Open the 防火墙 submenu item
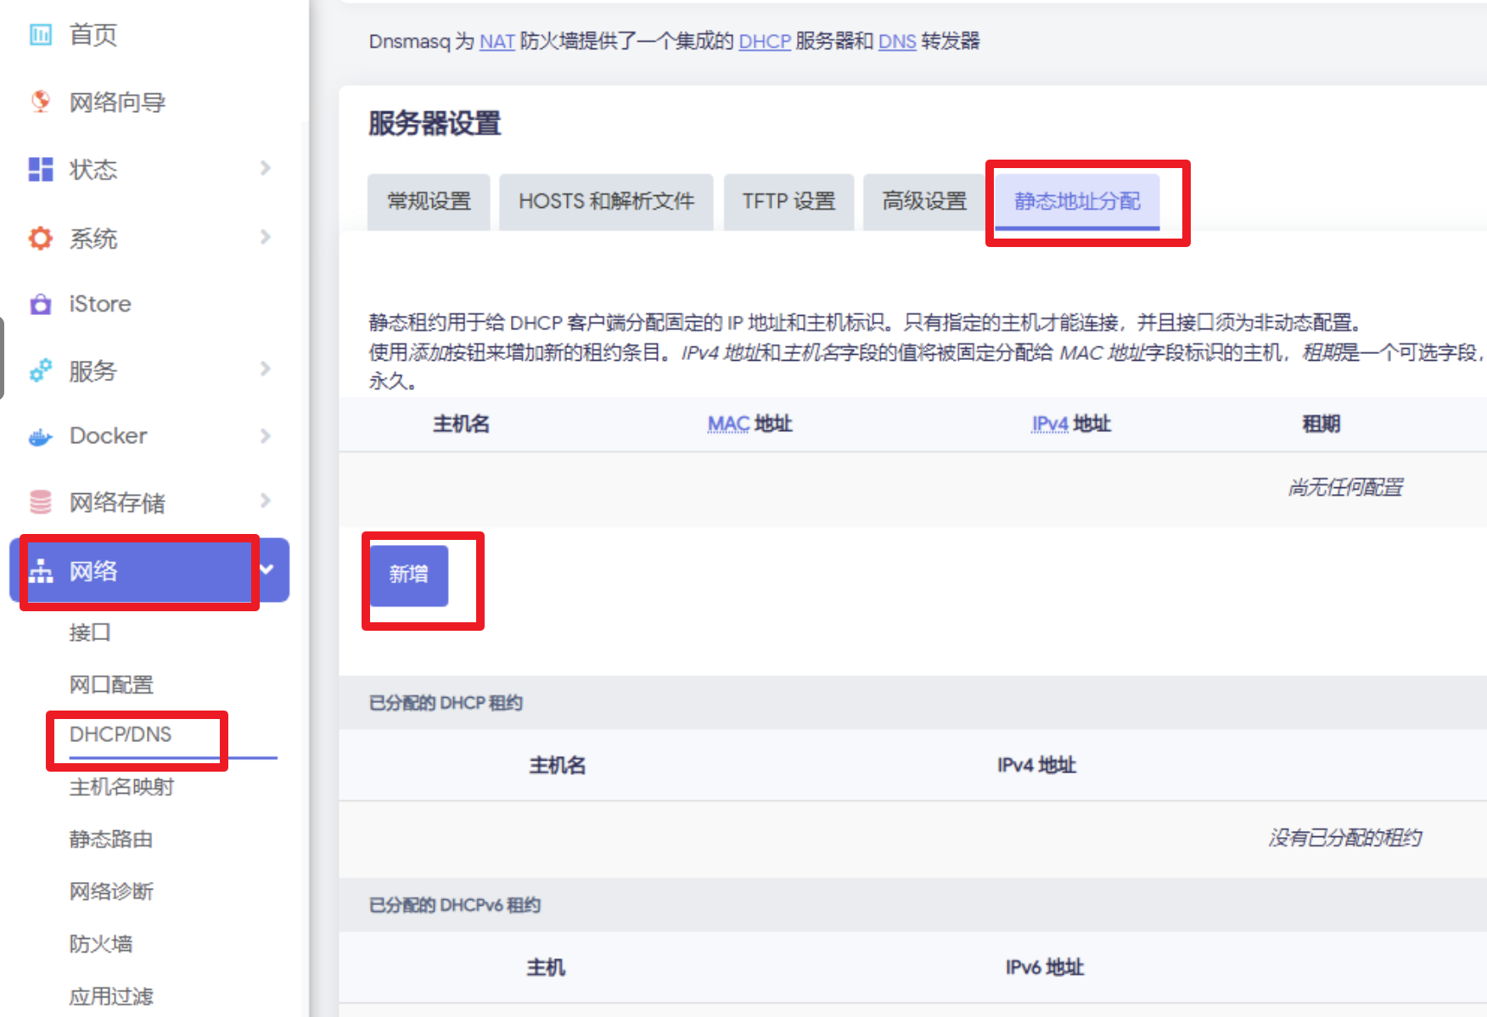Image resolution: width=1487 pixels, height=1017 pixels. coord(101,944)
